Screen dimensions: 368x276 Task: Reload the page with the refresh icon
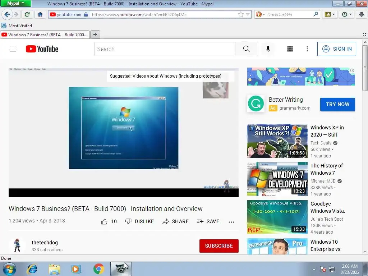point(27,14)
